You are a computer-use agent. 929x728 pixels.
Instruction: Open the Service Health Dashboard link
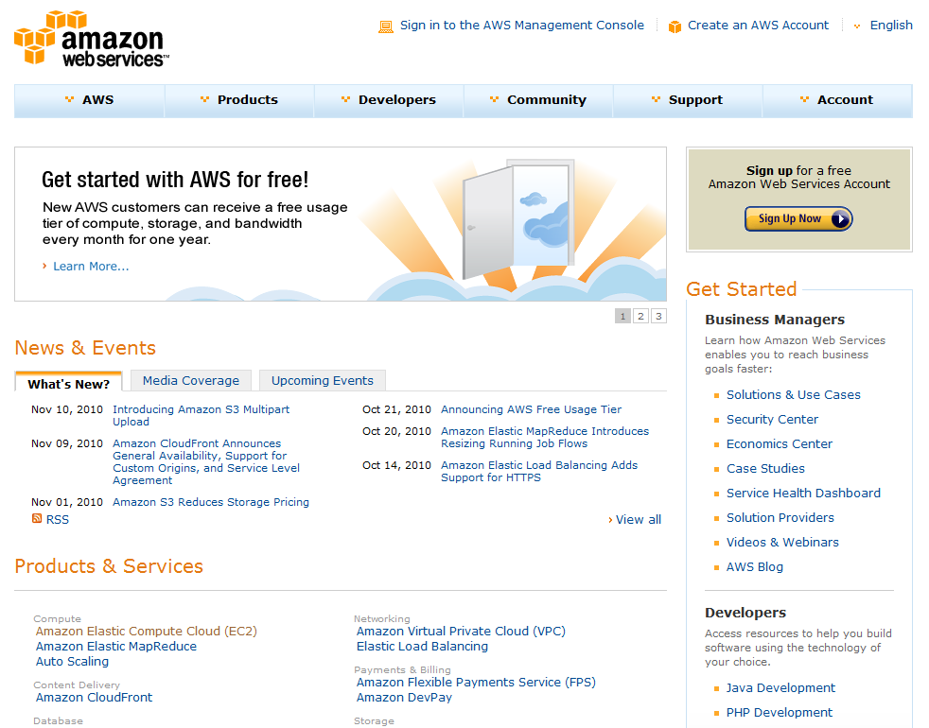click(803, 493)
